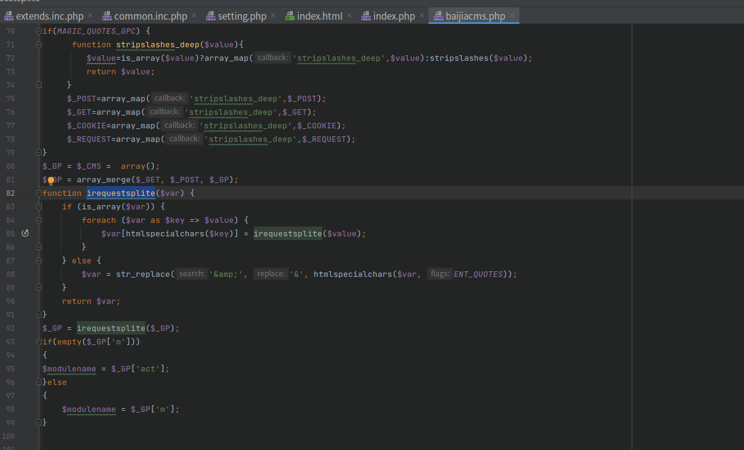Click the empty keyword on line 93
Screen dimensions: 744x450
point(69,341)
